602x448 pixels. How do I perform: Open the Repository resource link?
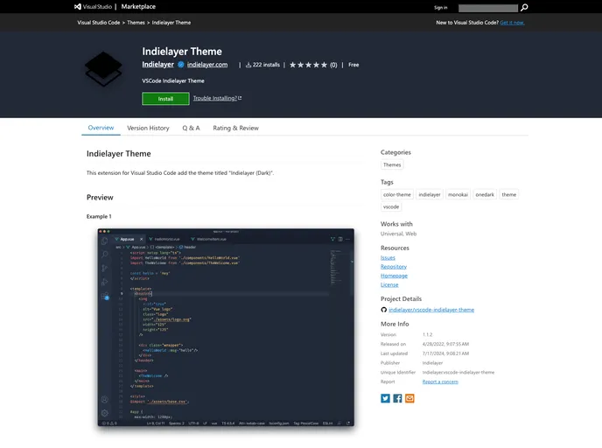[393, 267]
